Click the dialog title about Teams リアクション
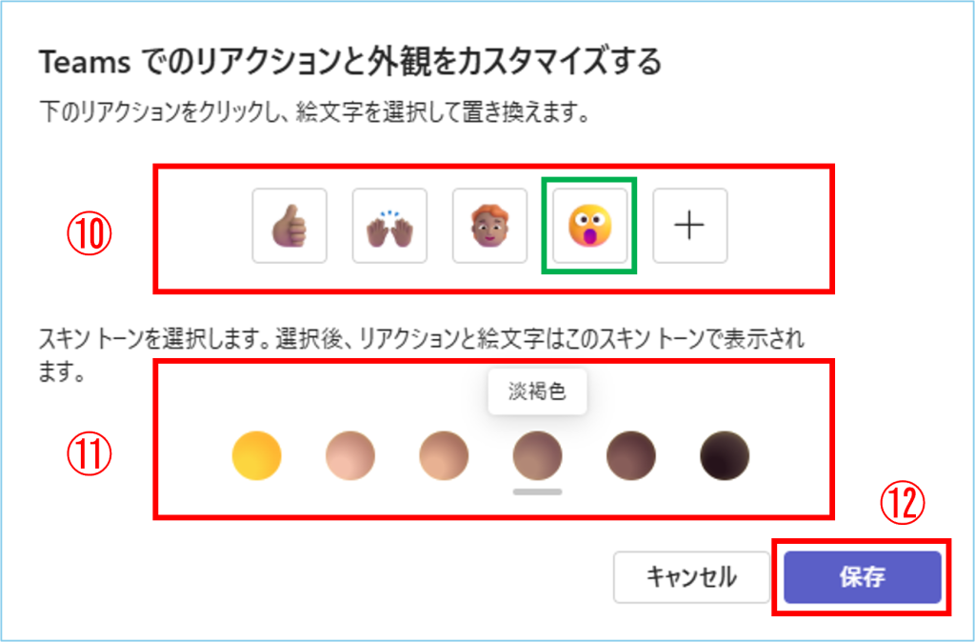This screenshot has width=975, height=642. [x=349, y=64]
